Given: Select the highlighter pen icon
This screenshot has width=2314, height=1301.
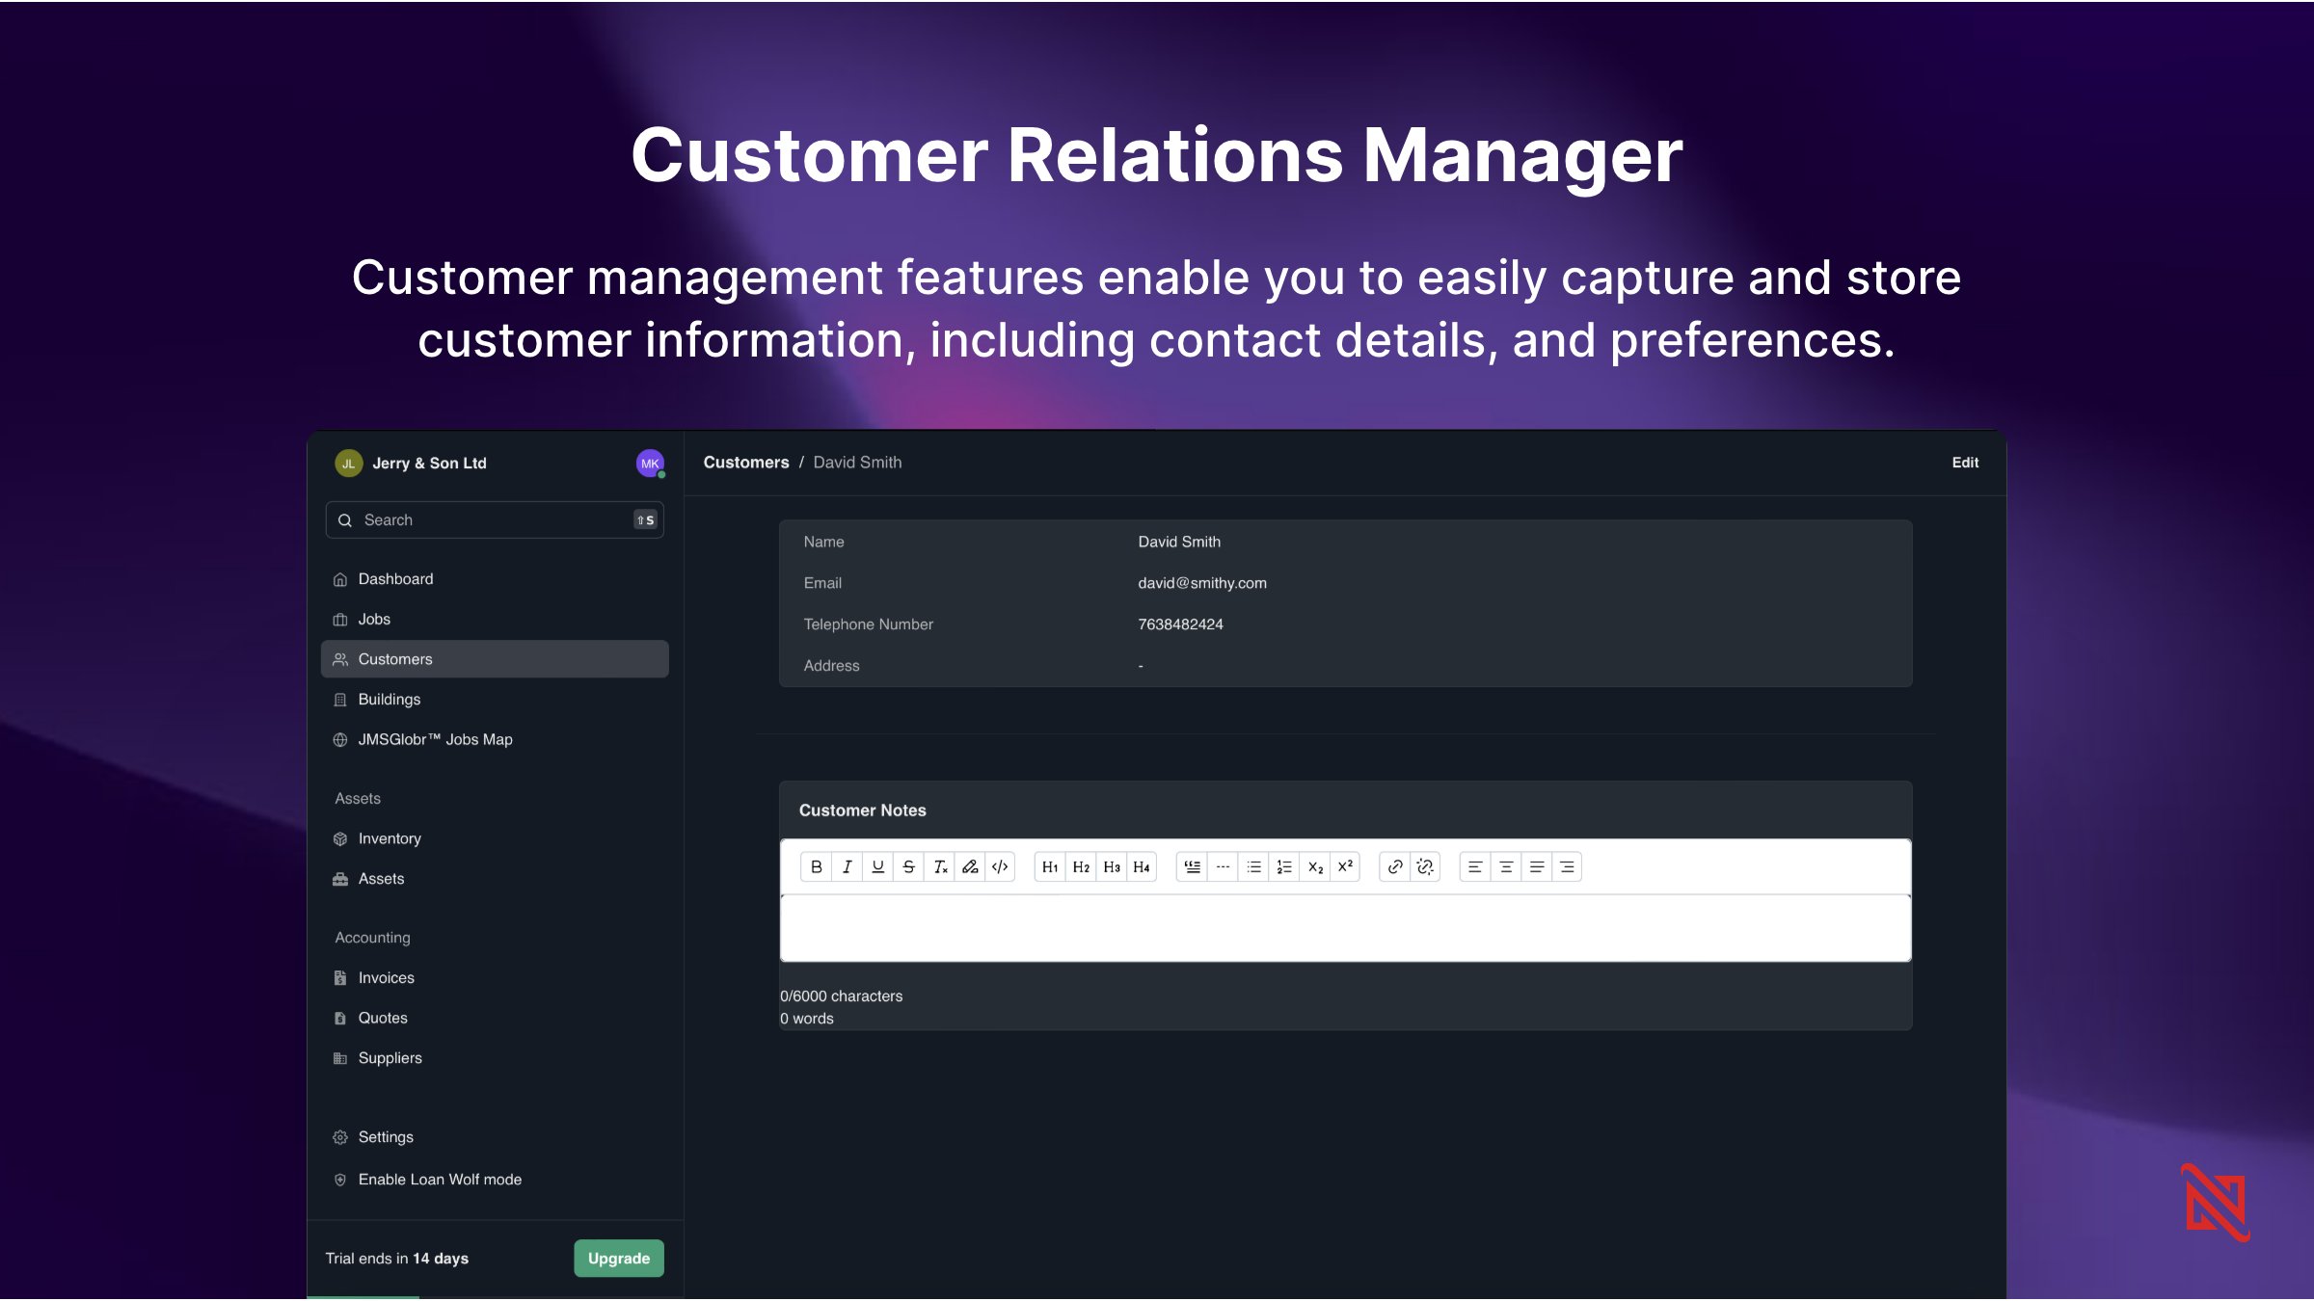Looking at the screenshot, I should coord(970,866).
